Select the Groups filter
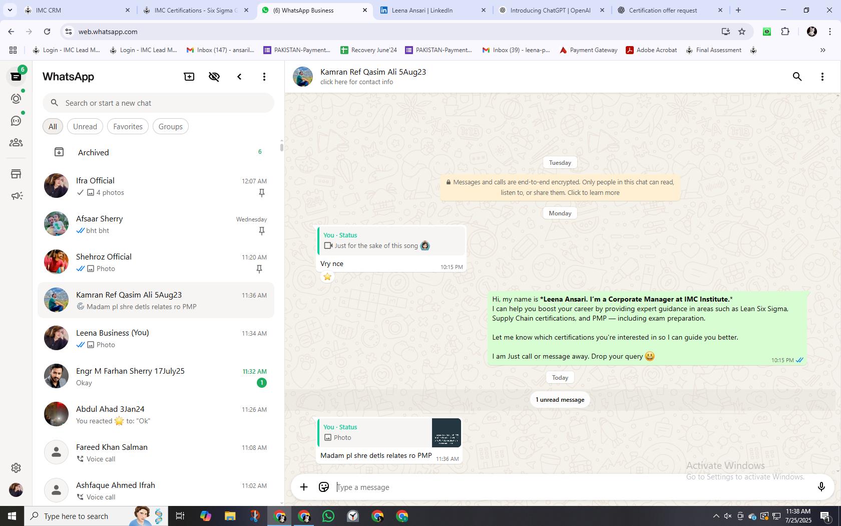The width and height of the screenshot is (841, 526). coord(171,126)
